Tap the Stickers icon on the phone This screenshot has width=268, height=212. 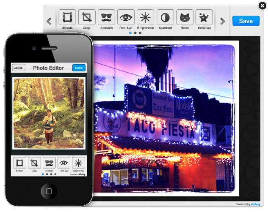[x=49, y=163]
